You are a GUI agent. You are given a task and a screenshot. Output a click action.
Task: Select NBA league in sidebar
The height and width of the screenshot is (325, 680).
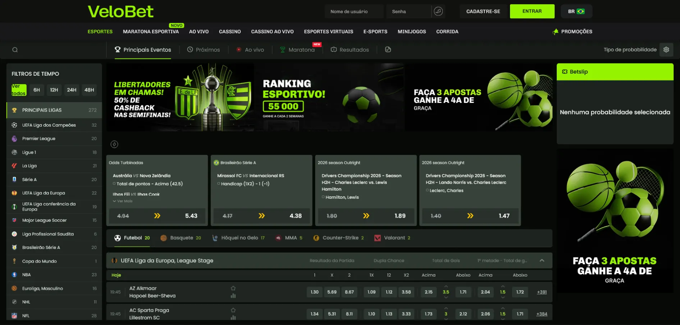coord(54,275)
